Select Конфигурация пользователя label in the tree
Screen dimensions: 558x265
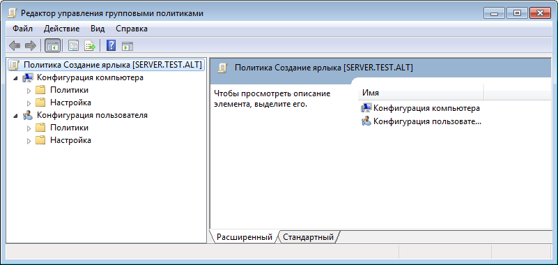pyautogui.click(x=92, y=115)
